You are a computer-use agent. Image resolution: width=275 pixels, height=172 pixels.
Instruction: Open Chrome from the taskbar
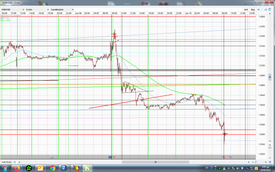[52, 168]
